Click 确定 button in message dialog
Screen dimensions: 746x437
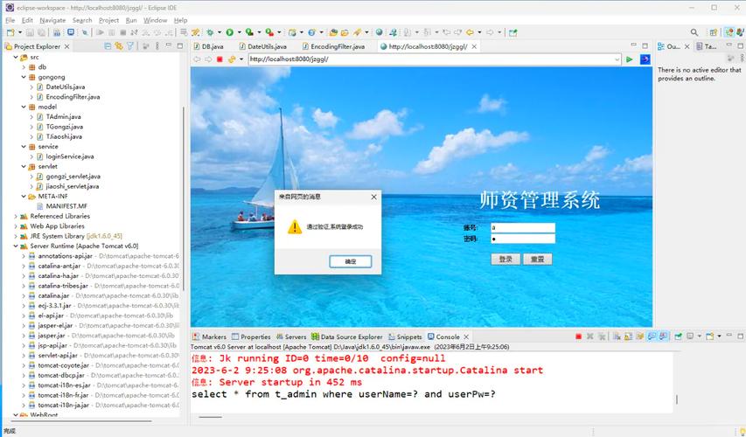click(350, 261)
